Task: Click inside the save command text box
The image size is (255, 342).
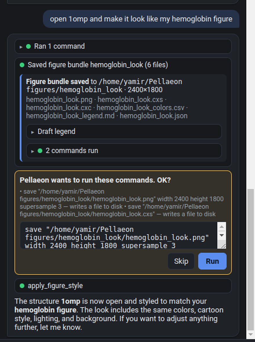Action: point(119,235)
